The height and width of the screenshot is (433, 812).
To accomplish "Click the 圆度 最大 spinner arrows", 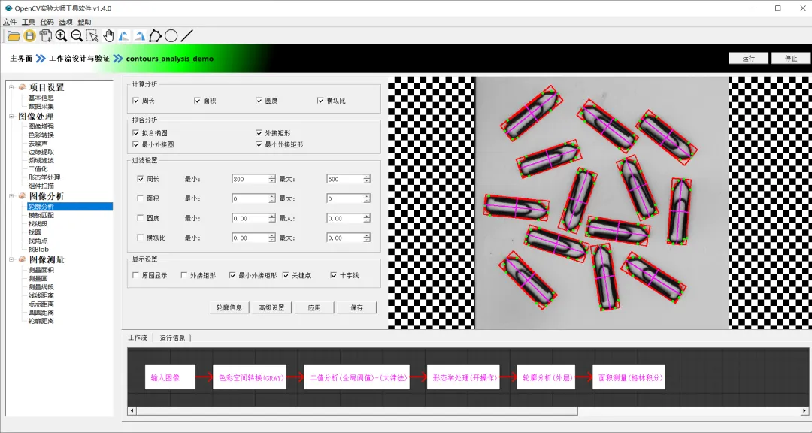I will (367, 219).
